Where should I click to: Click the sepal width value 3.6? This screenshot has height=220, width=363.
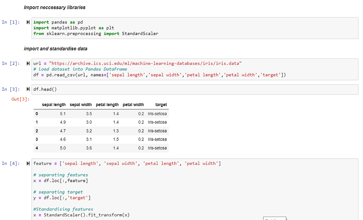tap(89, 148)
